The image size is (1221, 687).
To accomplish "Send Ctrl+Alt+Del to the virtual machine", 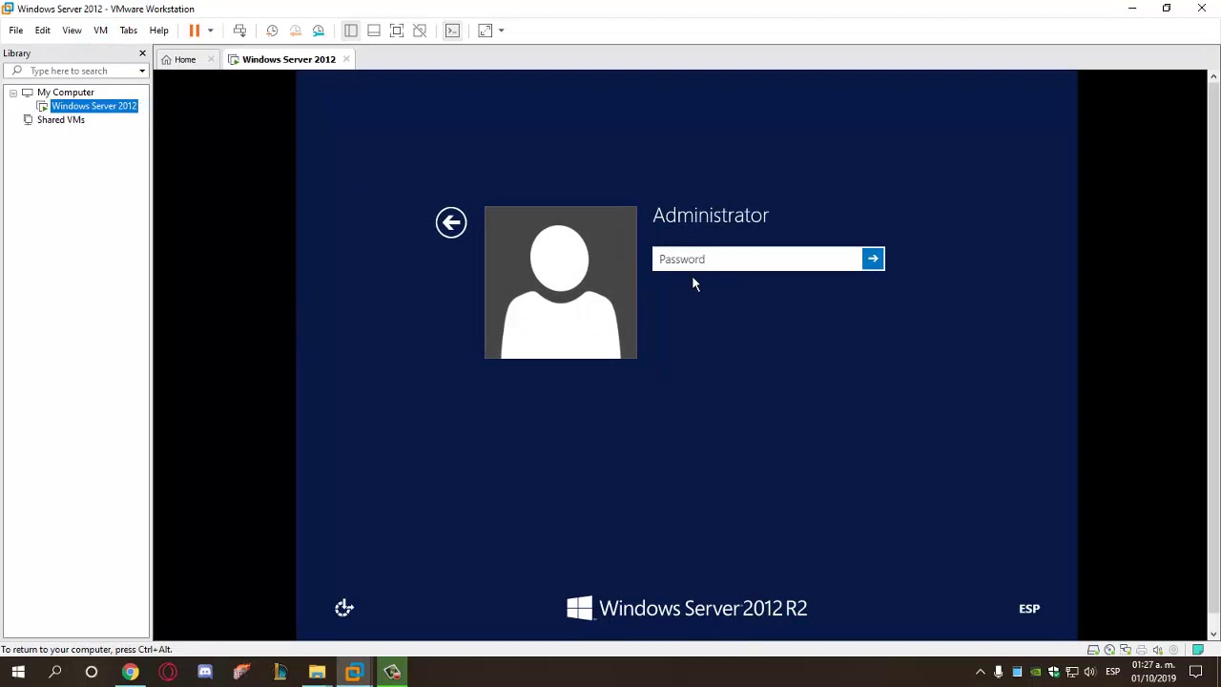I will (239, 31).
